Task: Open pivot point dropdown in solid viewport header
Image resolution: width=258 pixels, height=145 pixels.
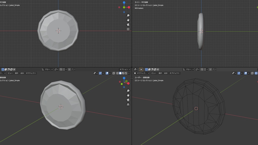Action: click(56, 69)
